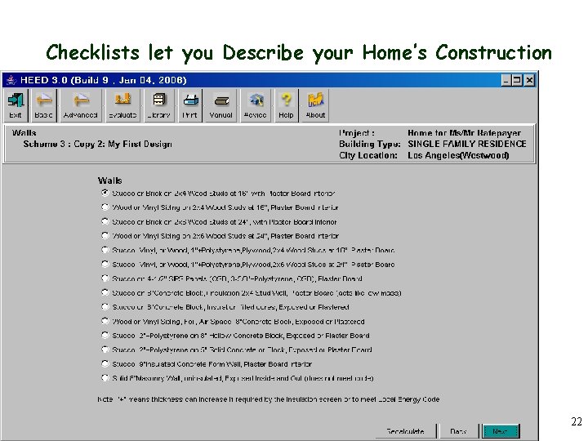Click the green Next button
The width and height of the screenshot is (588, 441).
click(x=500, y=432)
